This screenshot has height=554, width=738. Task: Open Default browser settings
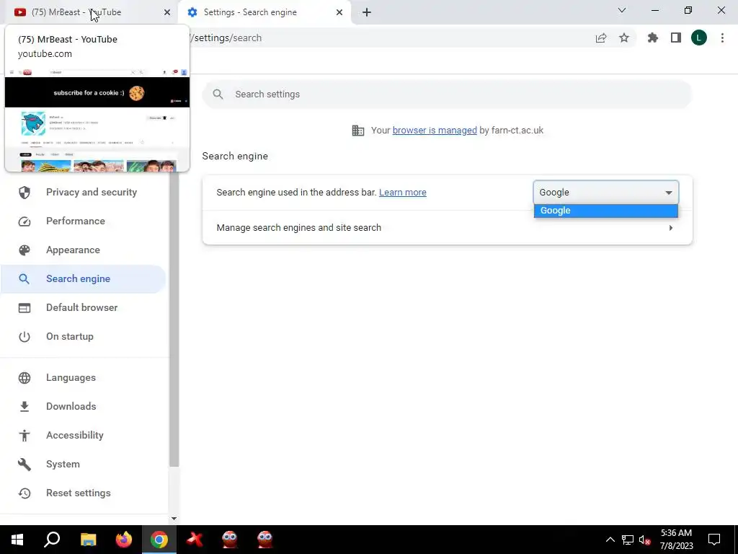point(84,307)
